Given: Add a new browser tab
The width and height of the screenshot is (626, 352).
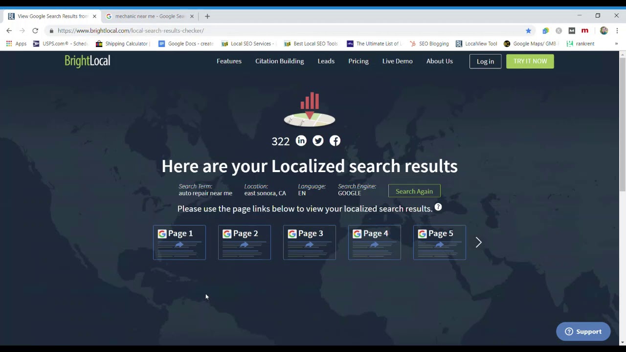Looking at the screenshot, I should 207,16.
